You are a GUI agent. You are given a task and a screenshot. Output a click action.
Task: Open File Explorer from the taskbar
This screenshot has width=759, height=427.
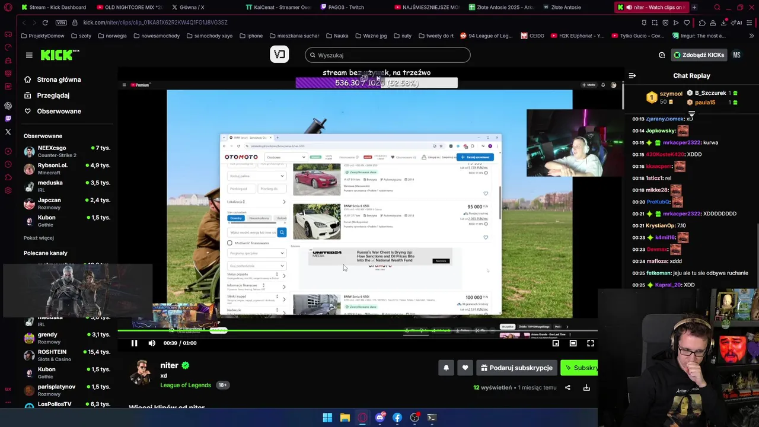pos(345,418)
